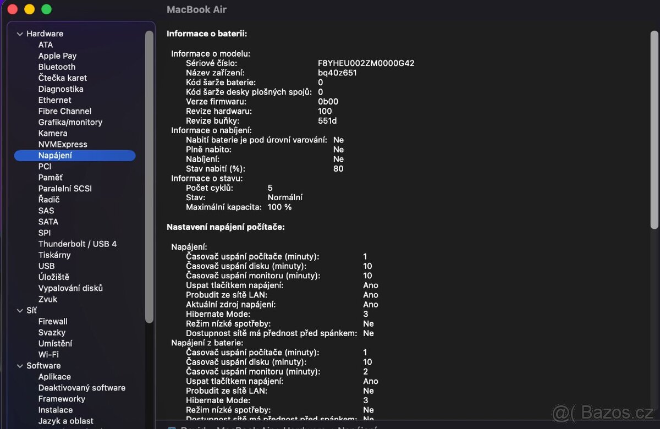The height and width of the screenshot is (429, 660).
Task: Click Informace o baterii heading
Action: click(x=207, y=34)
